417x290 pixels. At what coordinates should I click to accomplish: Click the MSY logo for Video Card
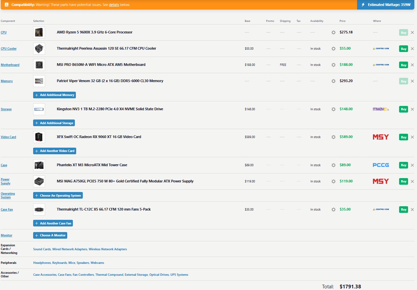tap(381, 137)
